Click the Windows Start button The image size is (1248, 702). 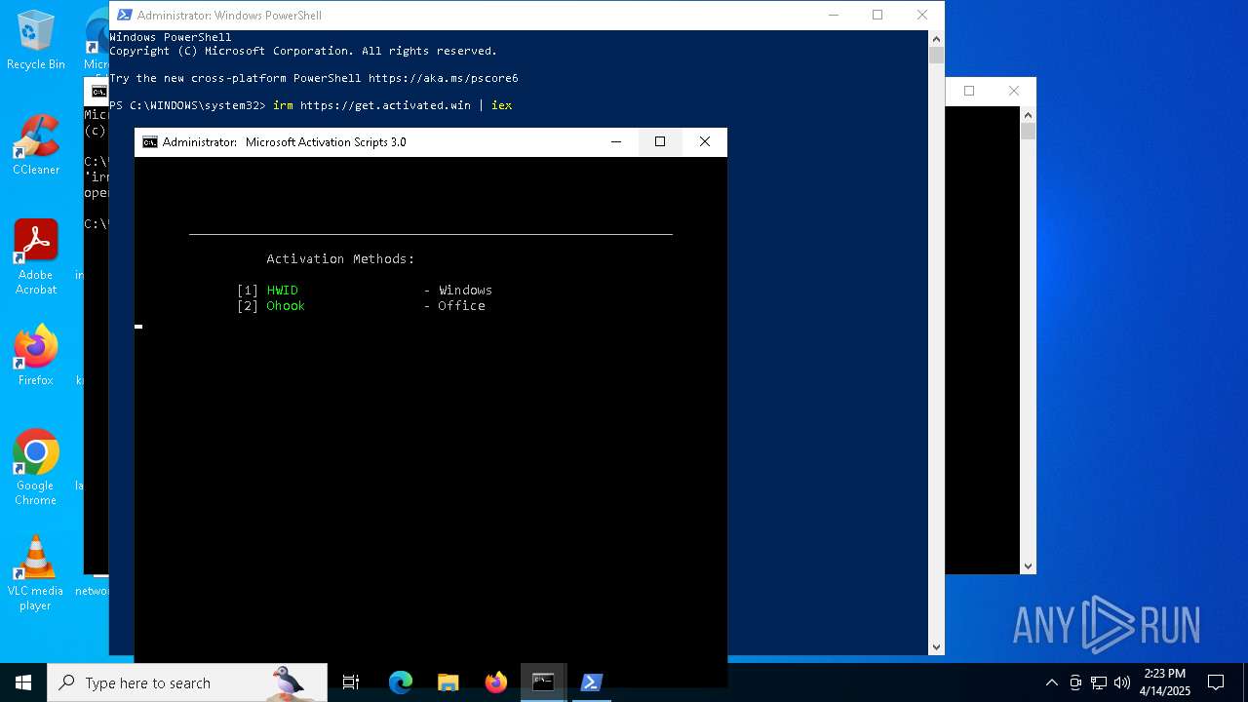23,682
